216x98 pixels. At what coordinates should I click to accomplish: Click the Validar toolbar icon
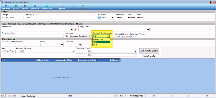62,6
